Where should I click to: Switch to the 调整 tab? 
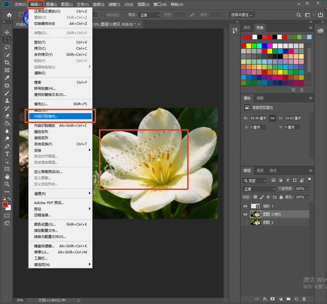pos(260,98)
